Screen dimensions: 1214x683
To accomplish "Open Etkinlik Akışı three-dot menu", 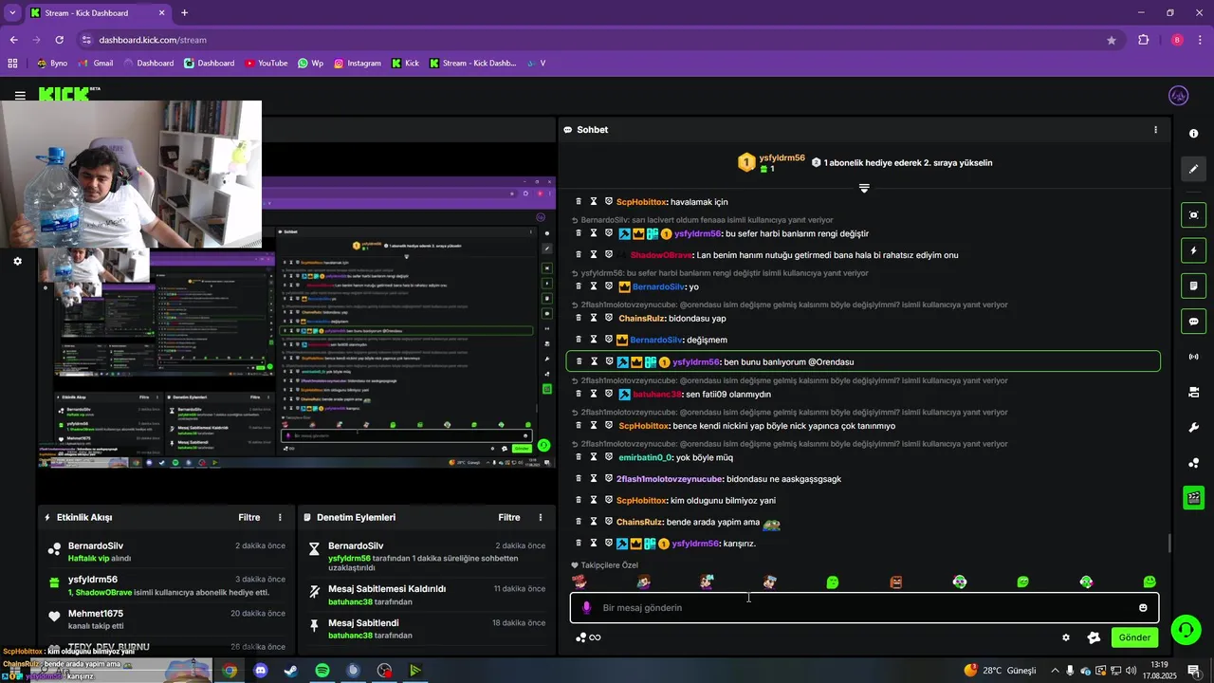I will point(280,518).
